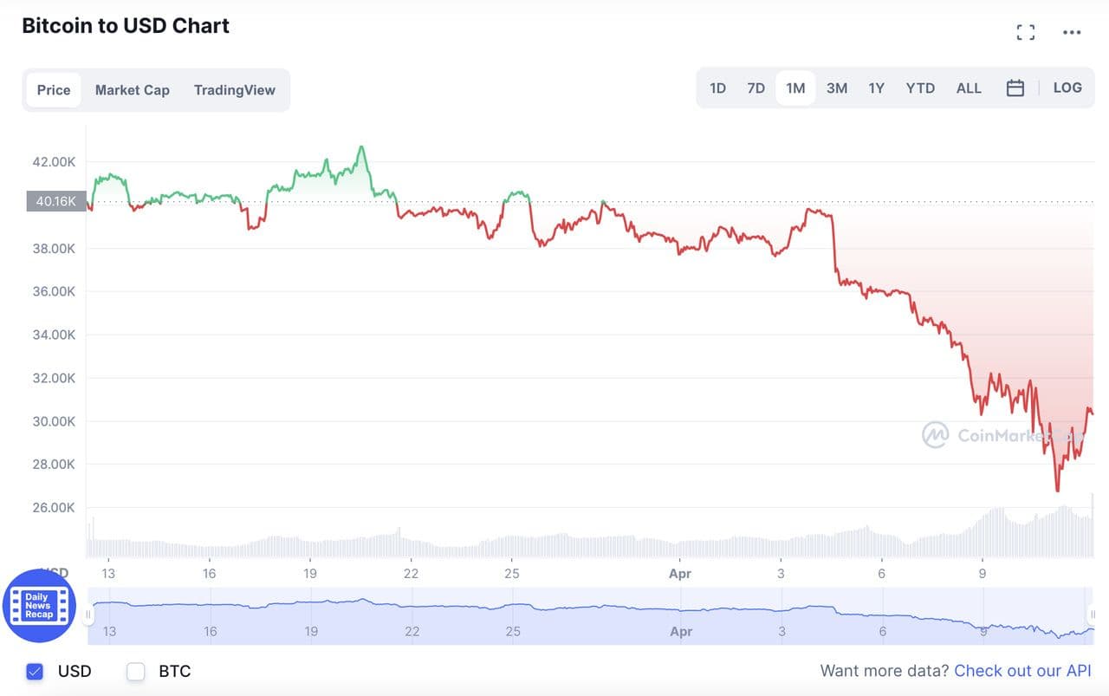Select the 7D time range
The height and width of the screenshot is (696, 1109).
pyautogui.click(x=756, y=88)
